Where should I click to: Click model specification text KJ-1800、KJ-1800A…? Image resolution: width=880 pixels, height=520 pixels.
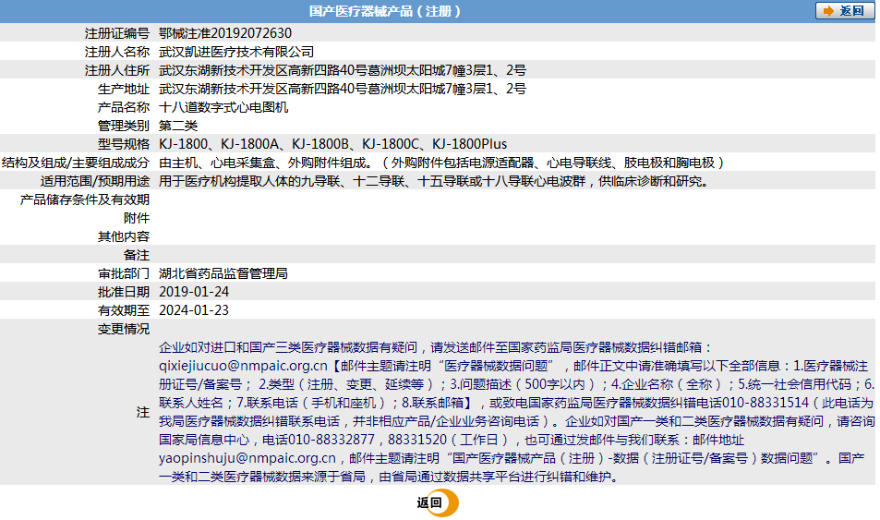coord(332,144)
